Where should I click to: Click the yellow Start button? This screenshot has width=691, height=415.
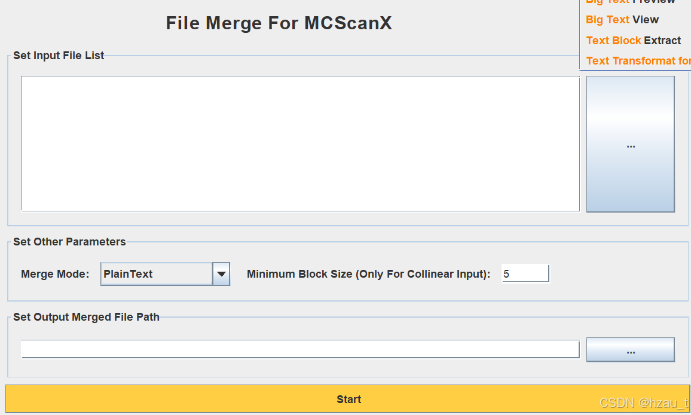point(348,399)
